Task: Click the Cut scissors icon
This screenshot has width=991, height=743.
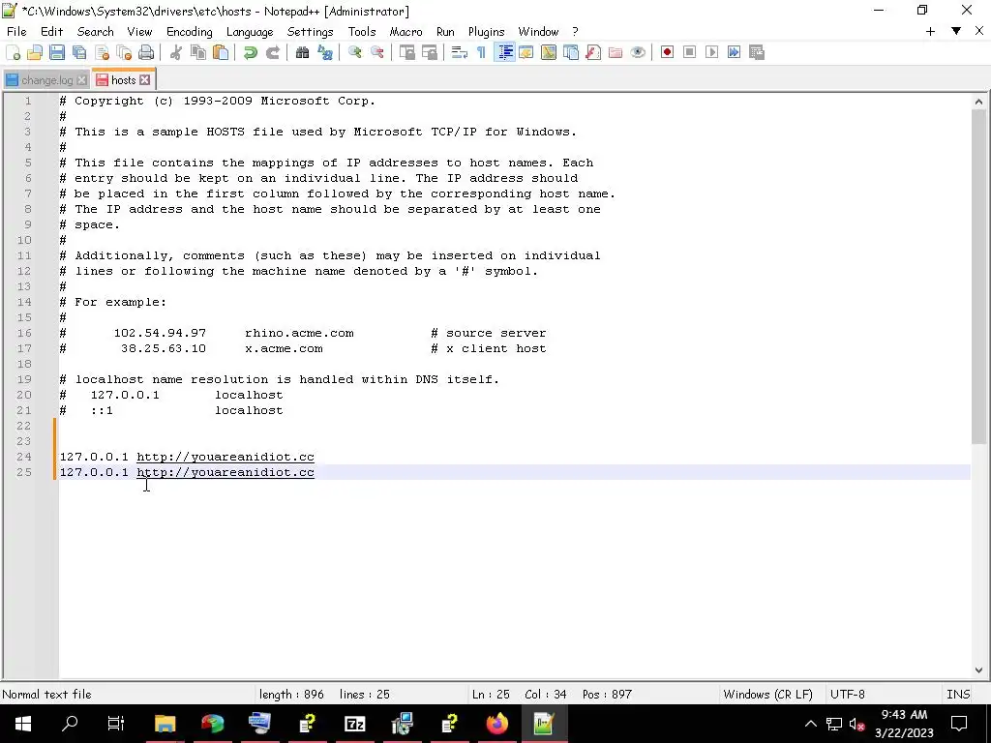Action: [176, 52]
